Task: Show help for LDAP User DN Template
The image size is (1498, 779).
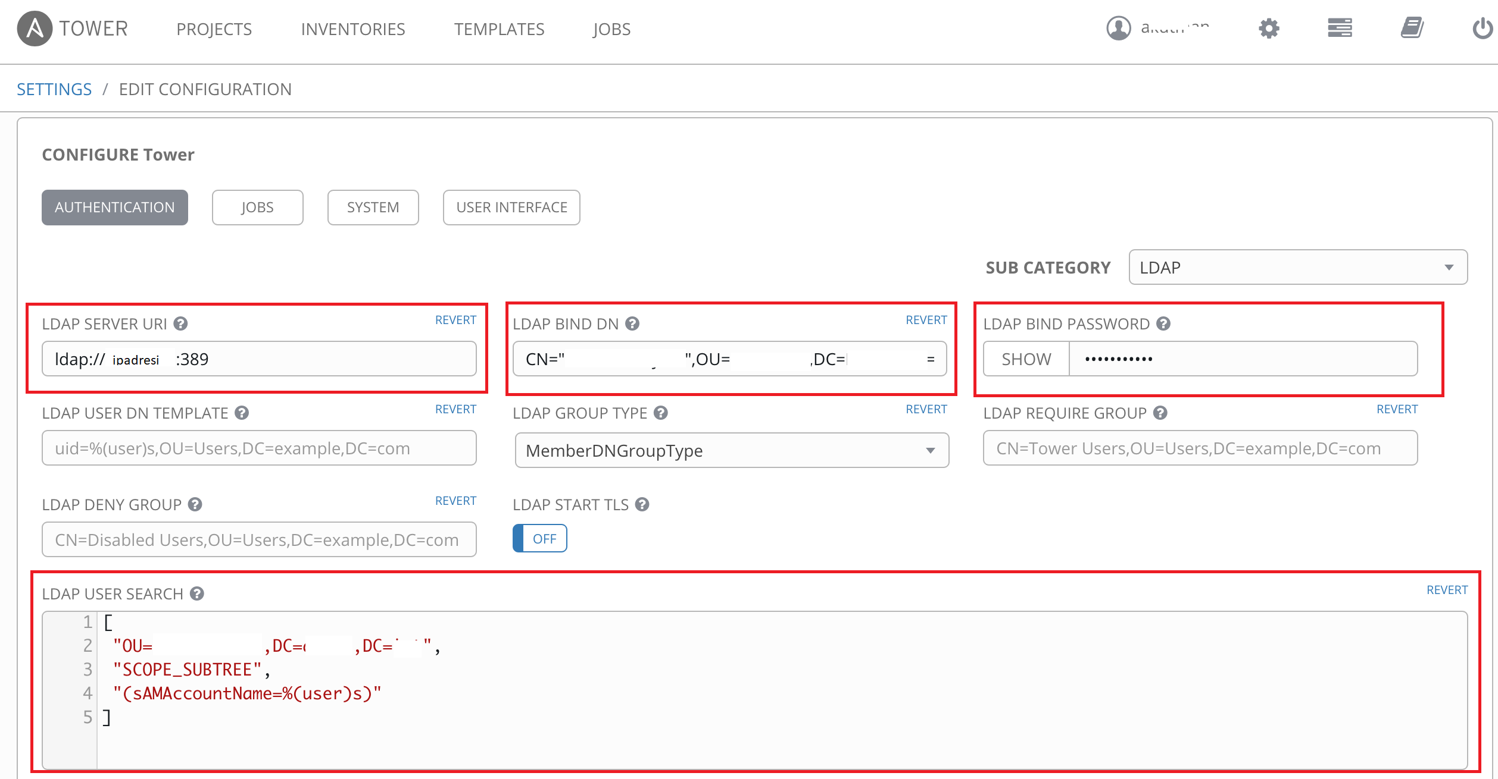Action: 242,413
